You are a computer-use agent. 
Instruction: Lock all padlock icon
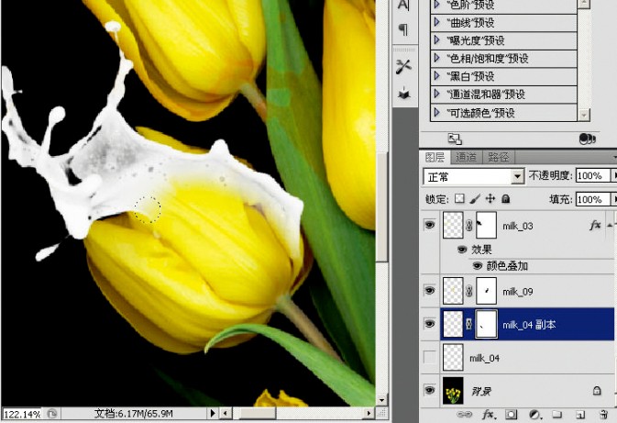click(506, 199)
